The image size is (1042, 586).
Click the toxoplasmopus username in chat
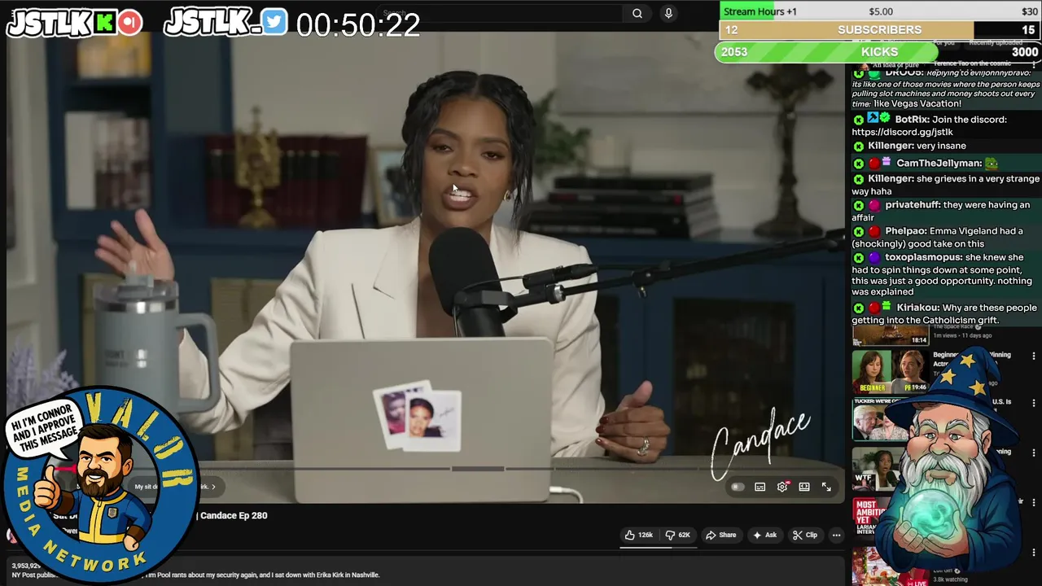(x=923, y=257)
